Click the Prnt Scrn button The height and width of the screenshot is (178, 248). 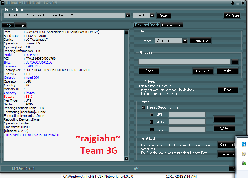(232, 16)
